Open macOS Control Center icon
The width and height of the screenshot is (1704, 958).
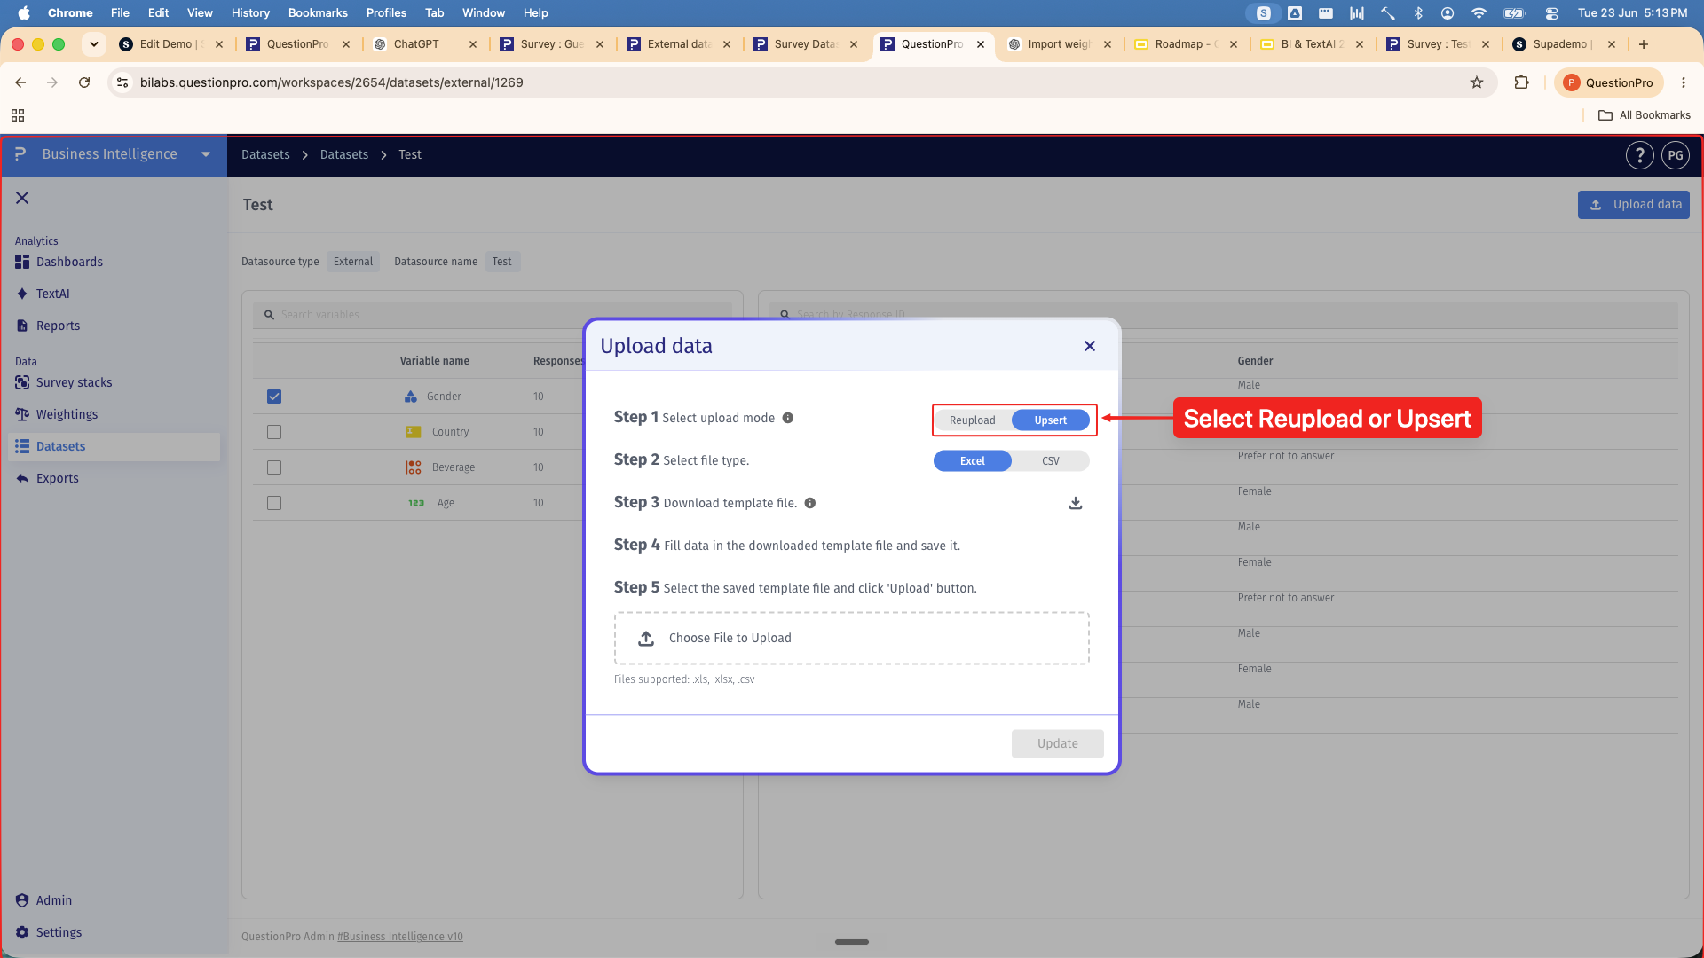1551,12
